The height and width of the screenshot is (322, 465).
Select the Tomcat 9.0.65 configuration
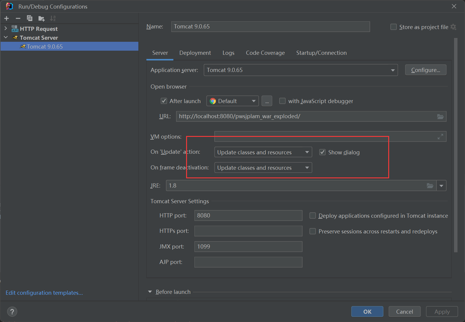69,47
